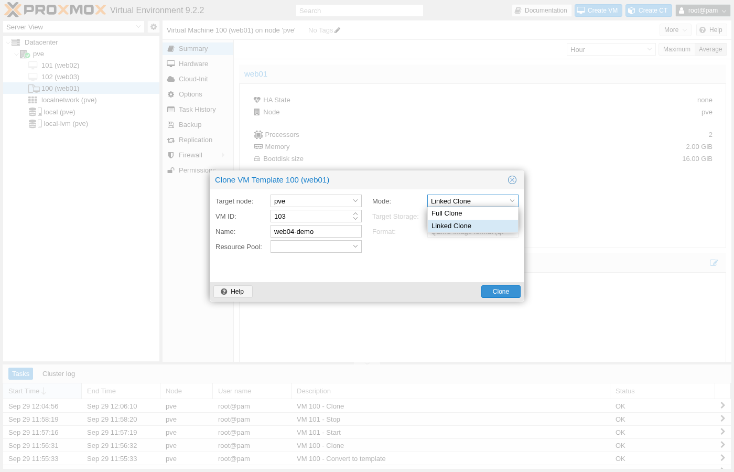734x472 pixels.
Task: Click the Processors chip icon
Action: click(x=258, y=135)
